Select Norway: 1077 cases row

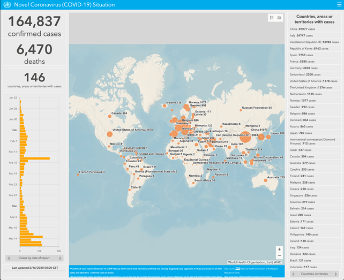(x=315, y=101)
